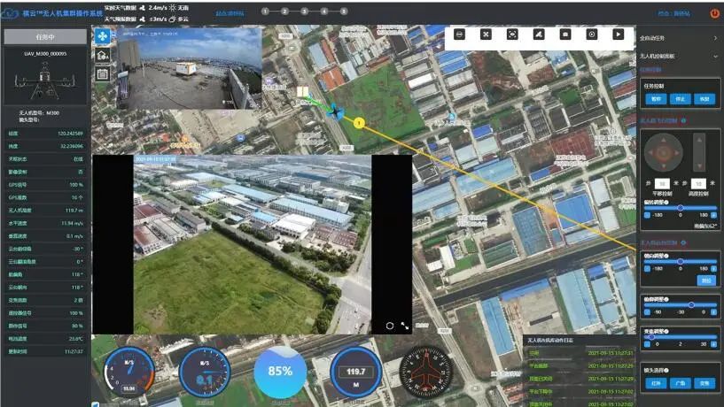724x407 pixels.
Task: Select the 广角 wide-angle lens option
Action: click(x=680, y=383)
